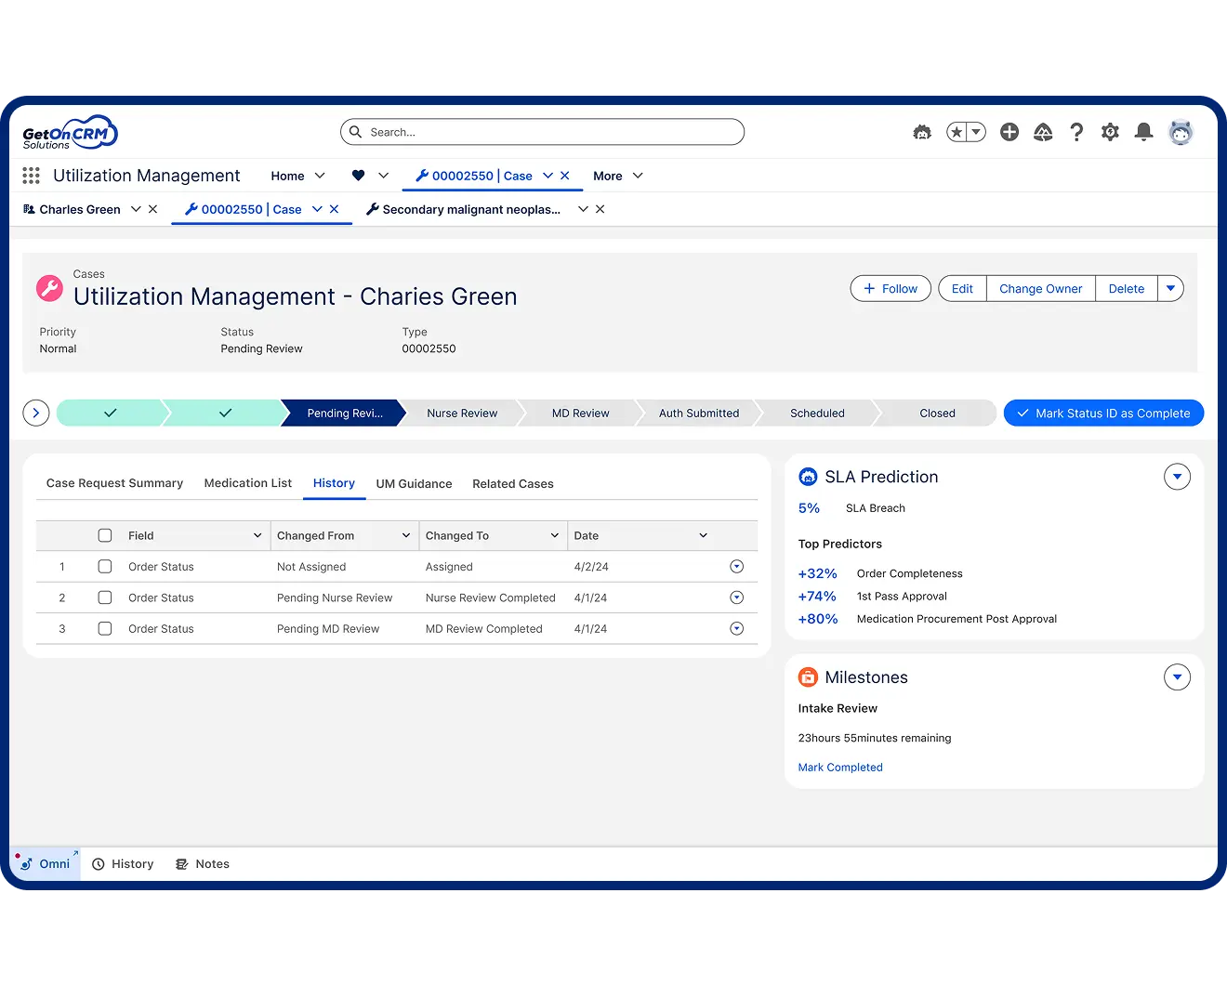Check the Pending MD Review row checkbox
The width and height of the screenshot is (1227, 985).
pyautogui.click(x=105, y=629)
